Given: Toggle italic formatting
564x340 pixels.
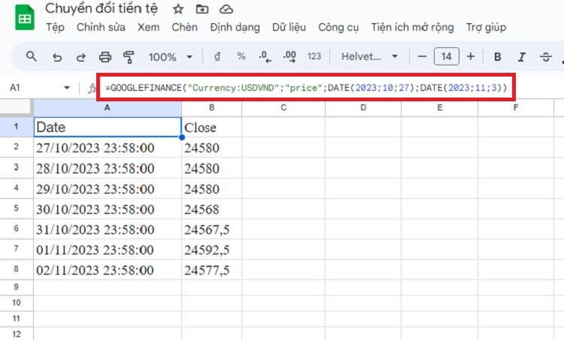Looking at the screenshot, I should [x=522, y=57].
